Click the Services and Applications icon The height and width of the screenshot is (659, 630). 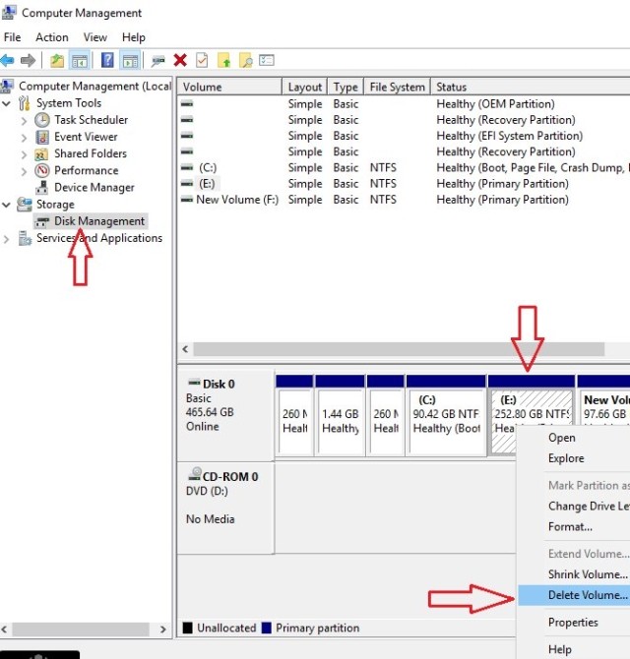[x=25, y=238]
